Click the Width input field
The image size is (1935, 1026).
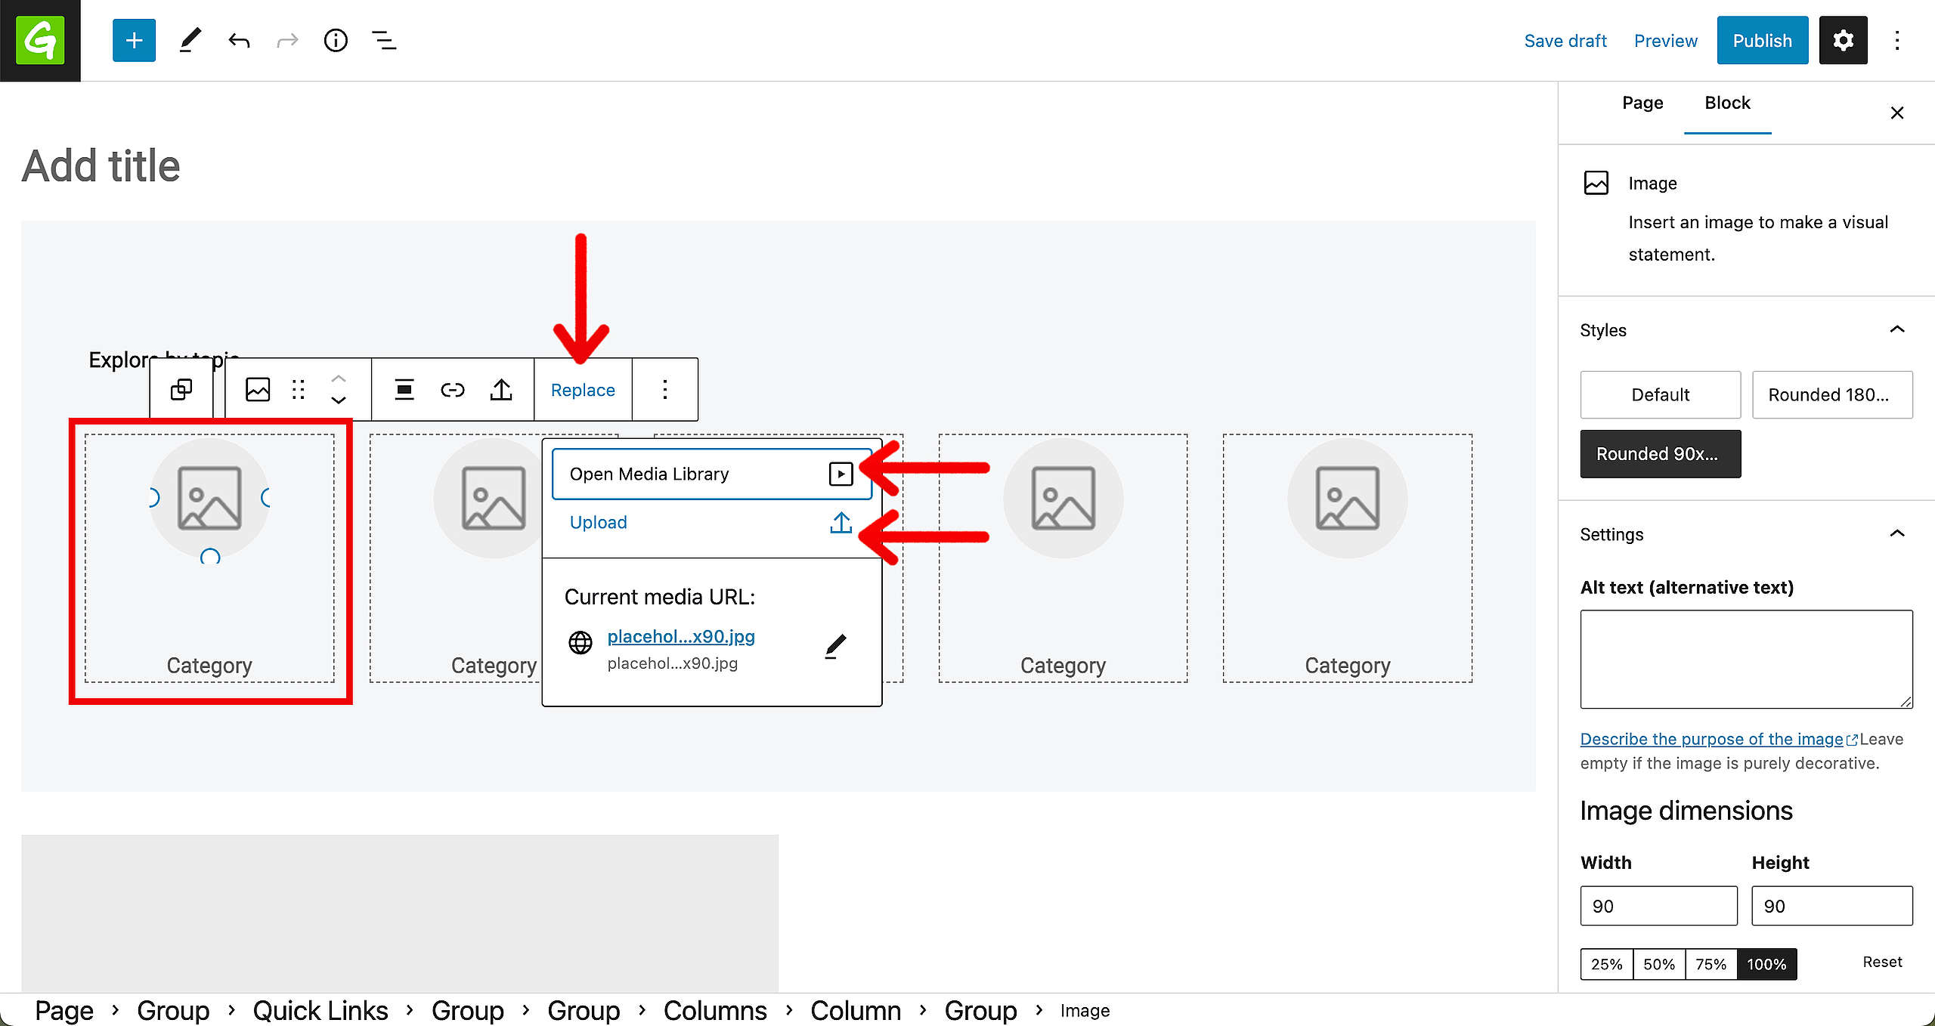1658,906
